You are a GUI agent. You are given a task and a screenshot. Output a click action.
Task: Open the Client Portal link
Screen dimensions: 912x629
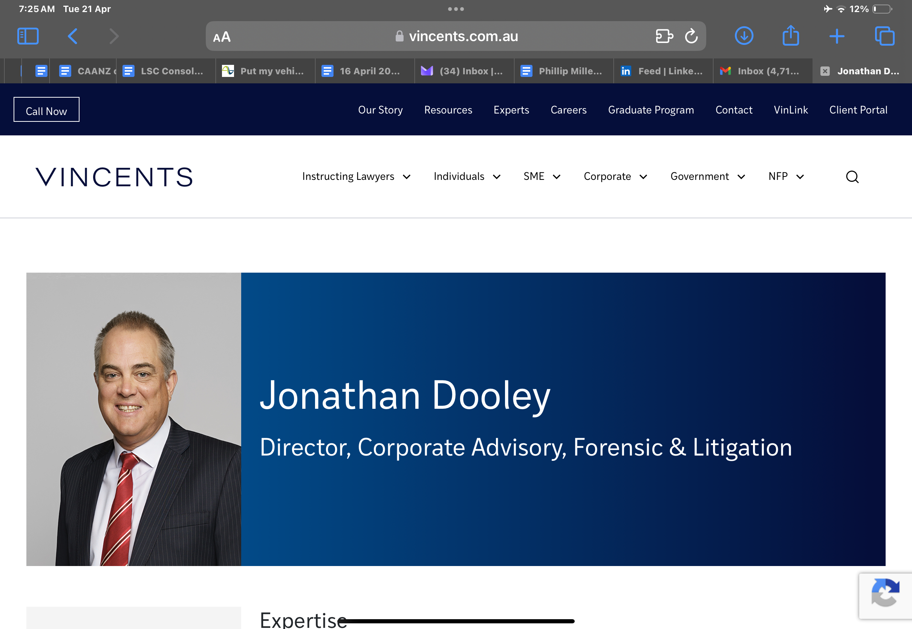pyautogui.click(x=858, y=110)
